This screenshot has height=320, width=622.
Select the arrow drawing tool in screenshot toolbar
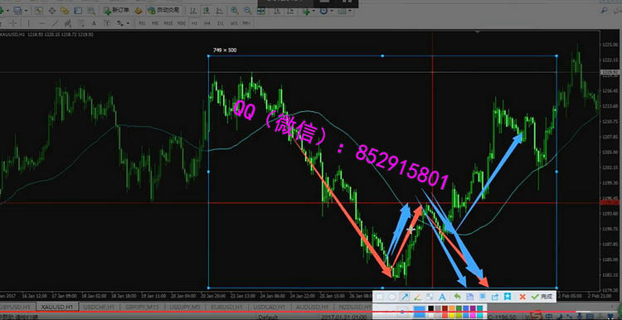tap(404, 296)
